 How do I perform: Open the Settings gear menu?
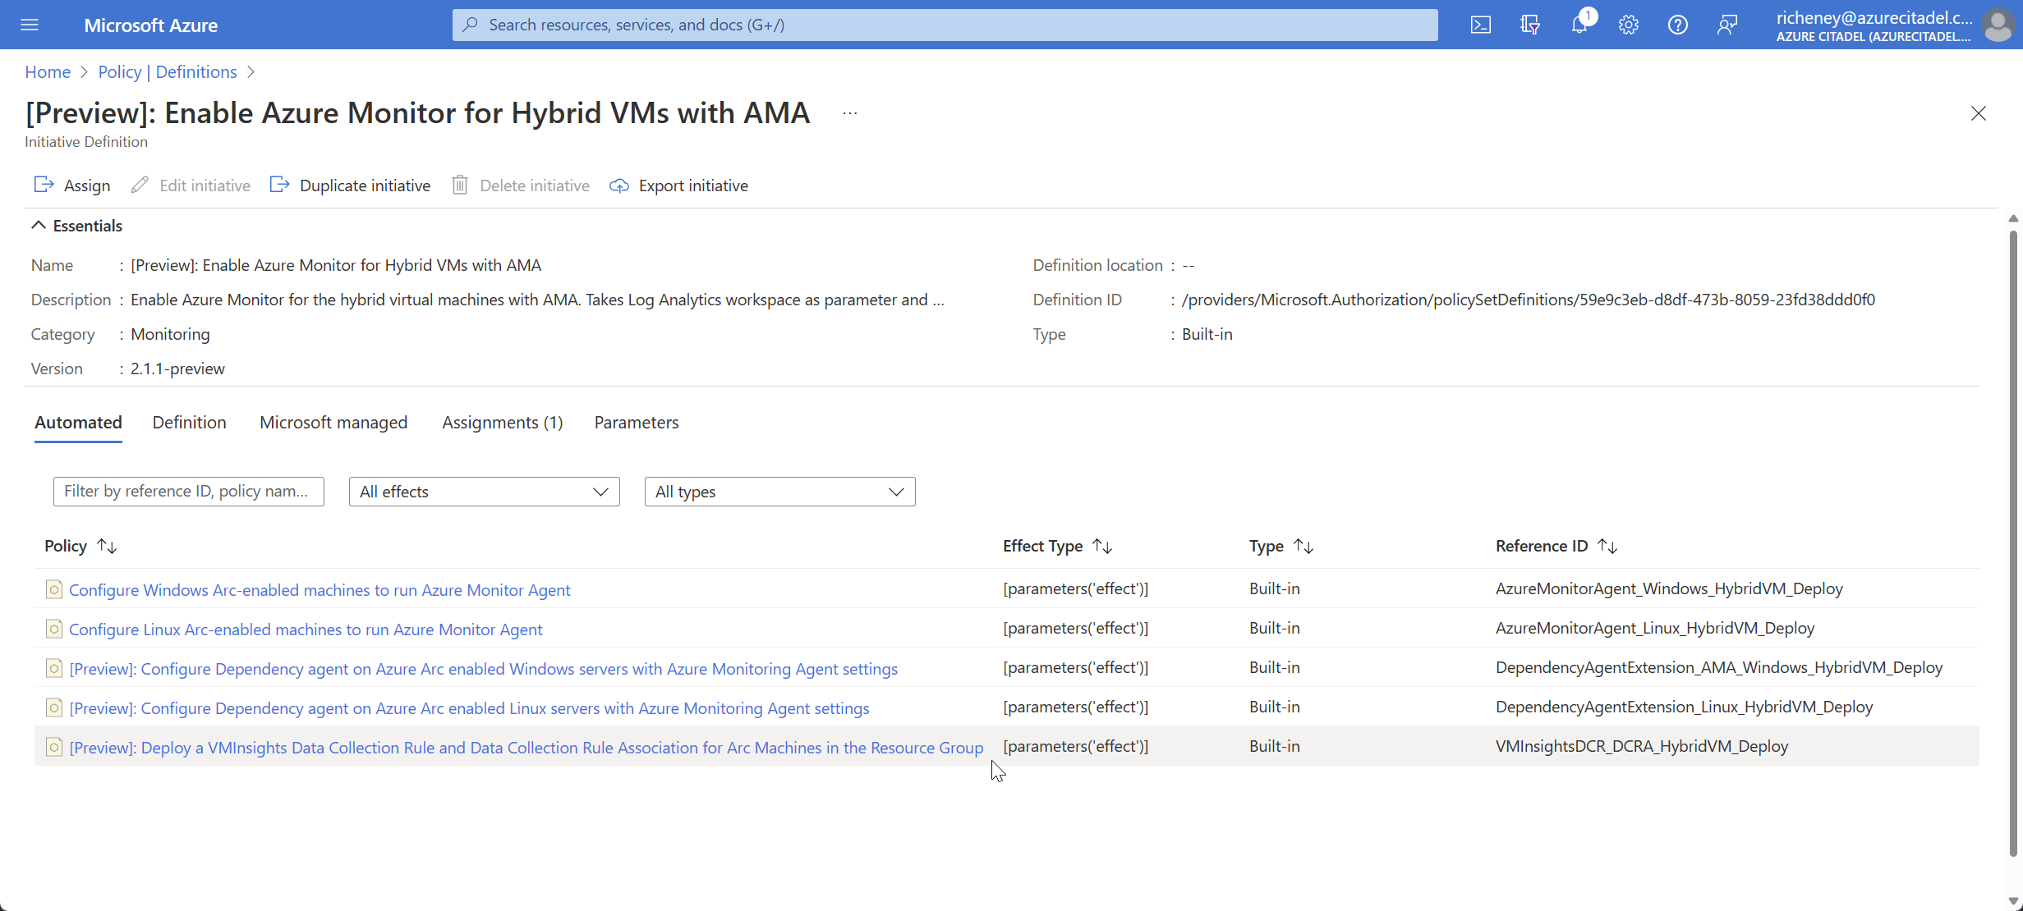point(1629,25)
